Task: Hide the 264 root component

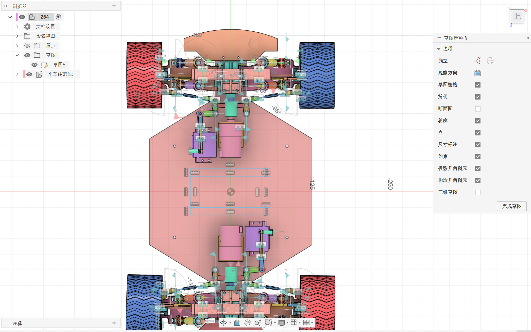Action: (22, 17)
